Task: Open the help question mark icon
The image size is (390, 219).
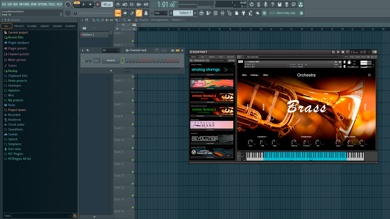Action: coord(273,4)
